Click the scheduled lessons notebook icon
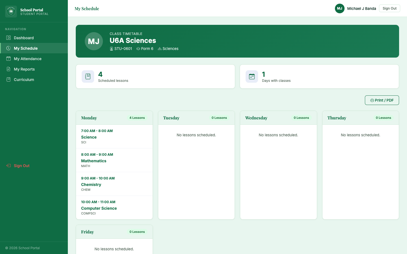The height and width of the screenshot is (254, 407). 88,76
